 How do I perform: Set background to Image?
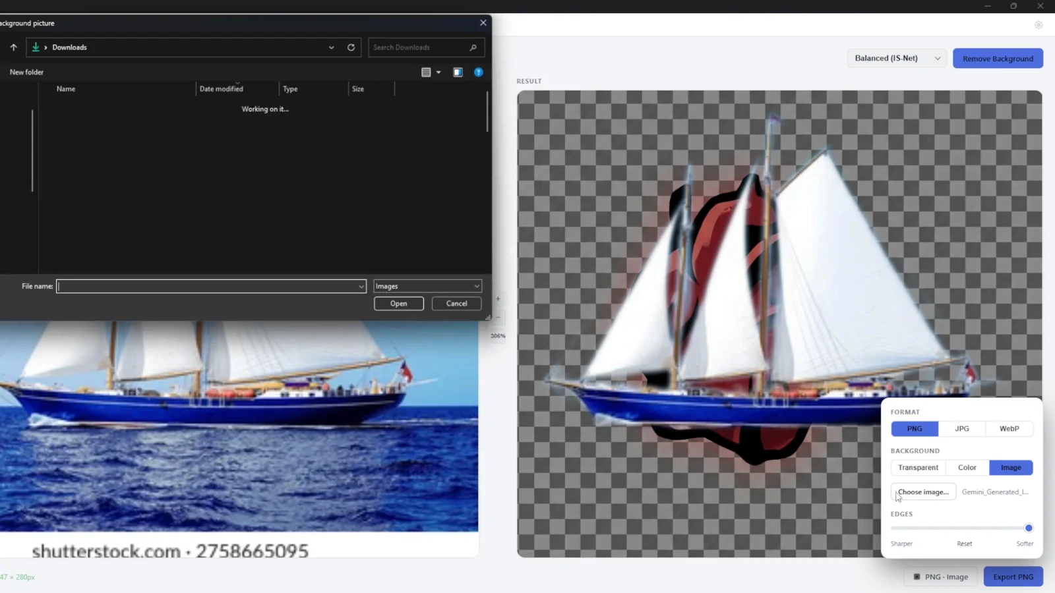point(1011,468)
